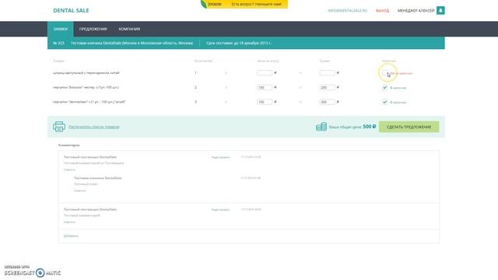498x280 pixels.
Task: Uncheck В наличии for перчатки blossom
Action: [384, 87]
